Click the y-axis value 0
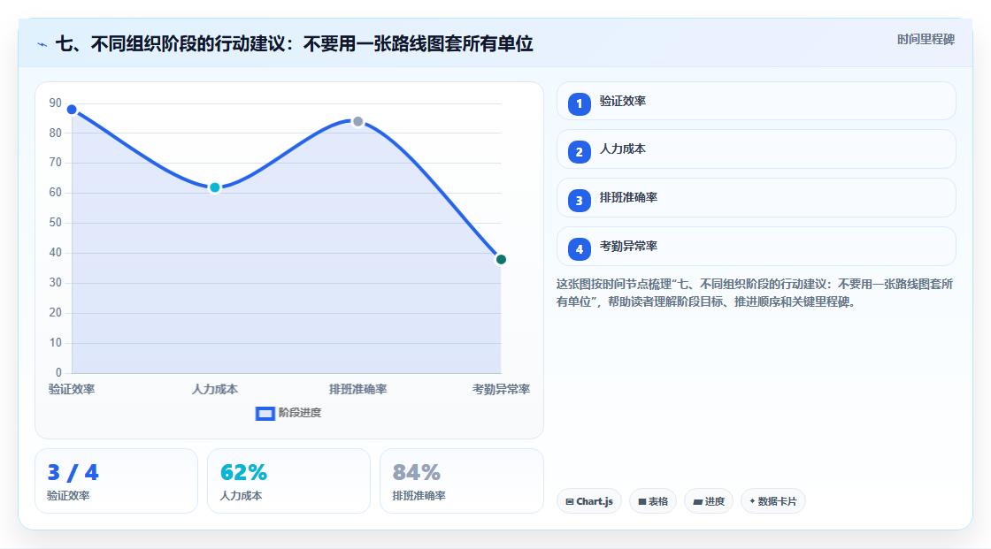The image size is (991, 549). coord(58,373)
